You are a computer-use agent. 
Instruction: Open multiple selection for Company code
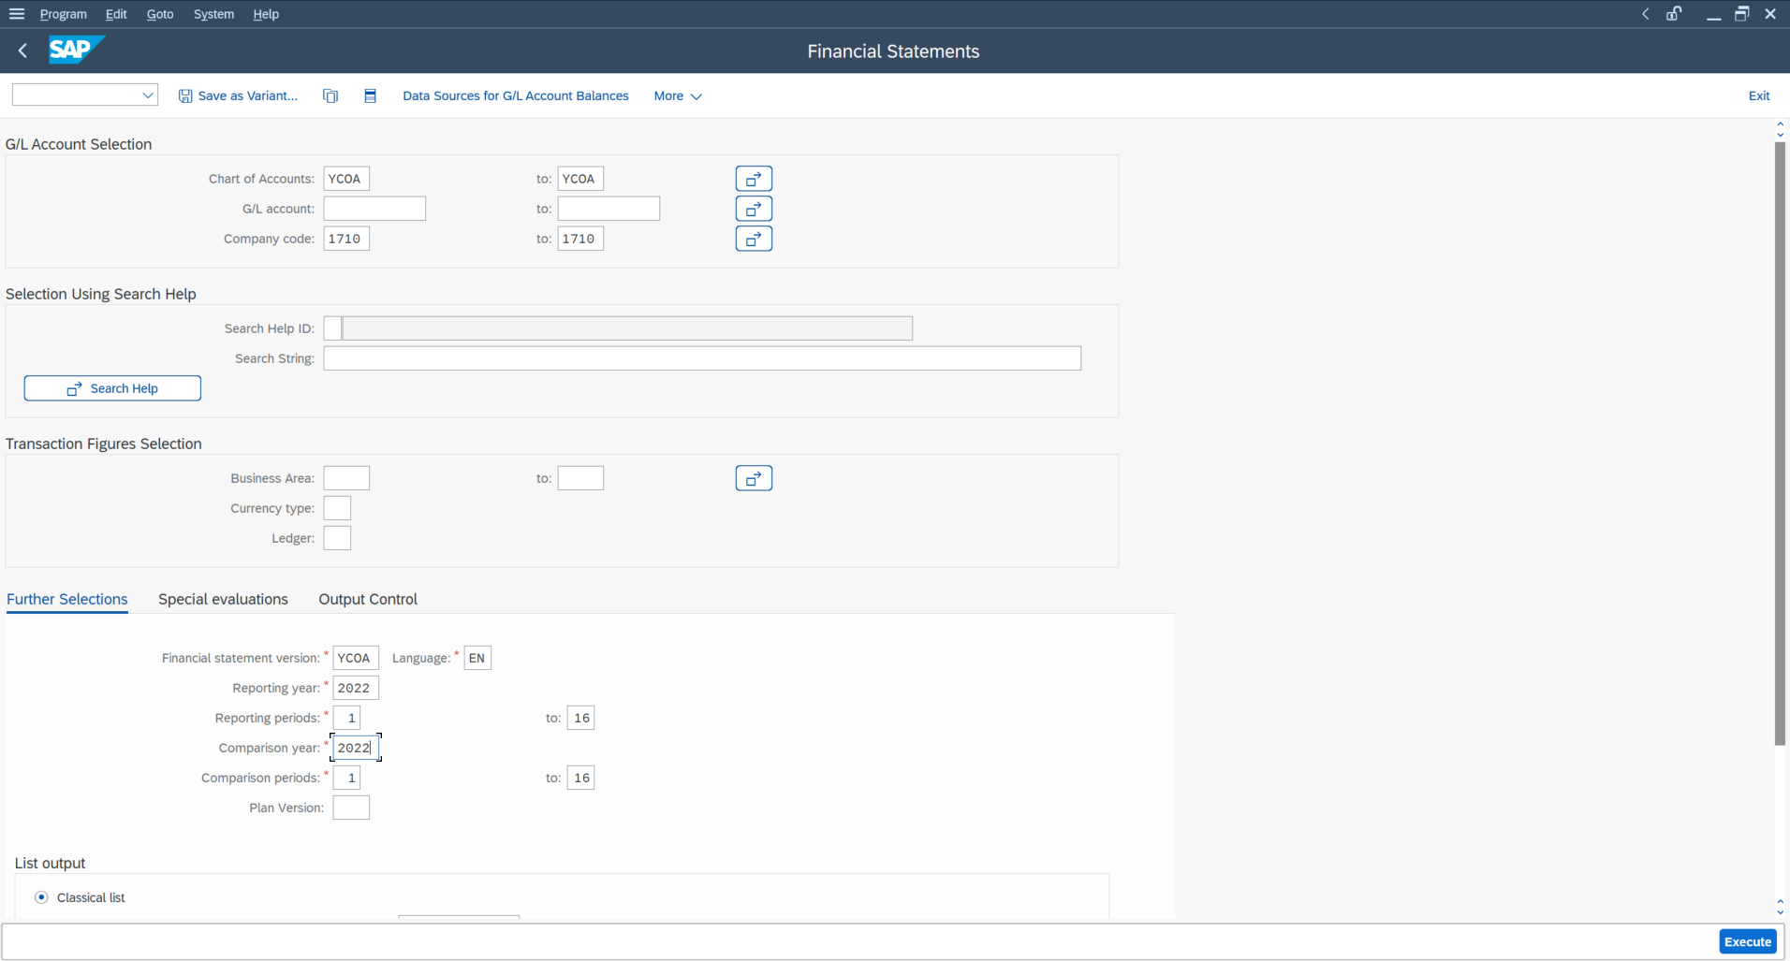tap(754, 238)
